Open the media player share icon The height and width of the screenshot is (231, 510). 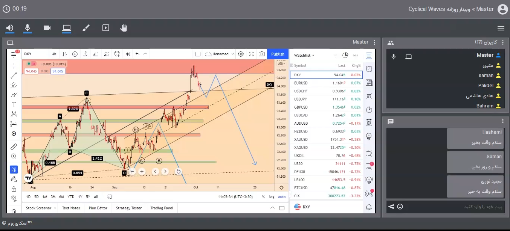(x=106, y=28)
